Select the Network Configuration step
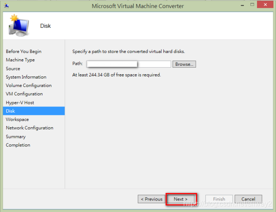 pos(30,128)
